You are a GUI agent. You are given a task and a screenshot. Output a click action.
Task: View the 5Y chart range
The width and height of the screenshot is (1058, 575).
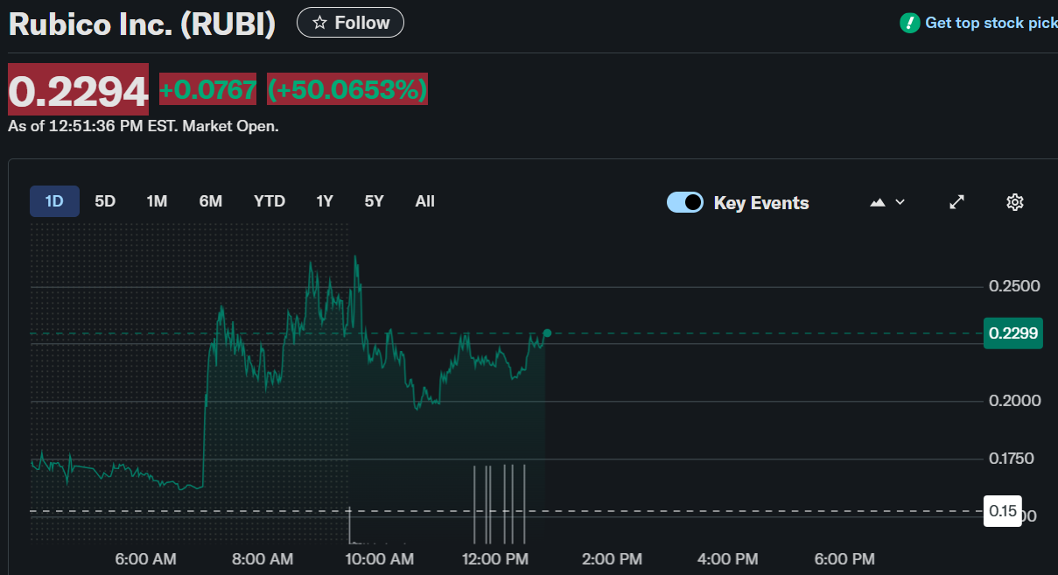click(x=375, y=201)
